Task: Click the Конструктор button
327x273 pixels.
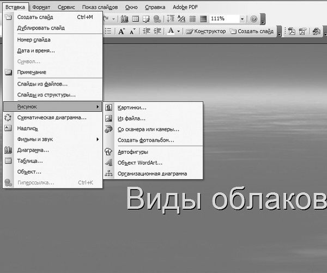Action: pyautogui.click(x=206, y=32)
